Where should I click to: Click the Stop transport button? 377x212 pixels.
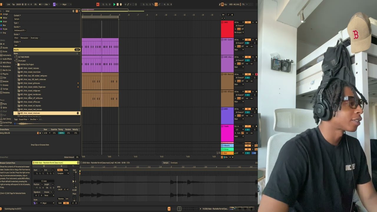[118, 4]
